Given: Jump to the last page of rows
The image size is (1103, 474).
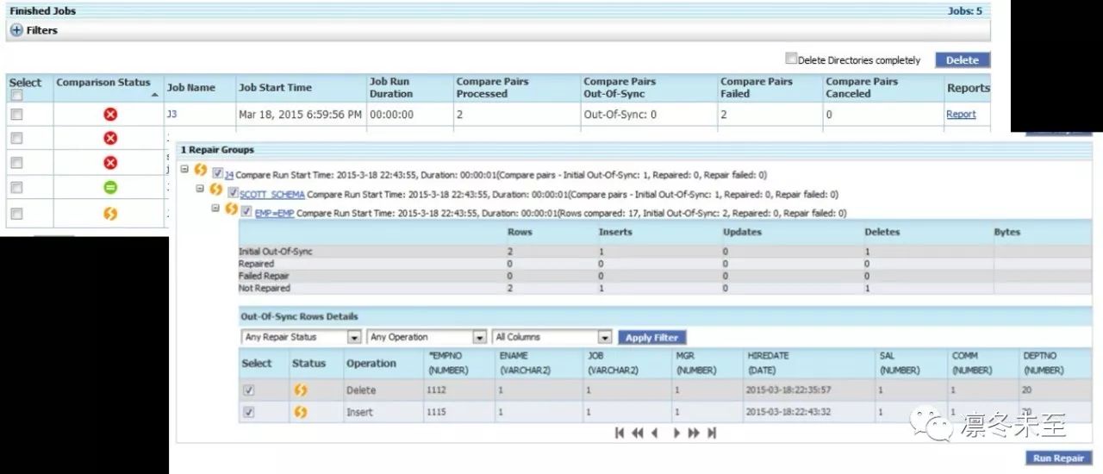Looking at the screenshot, I should click(x=712, y=433).
